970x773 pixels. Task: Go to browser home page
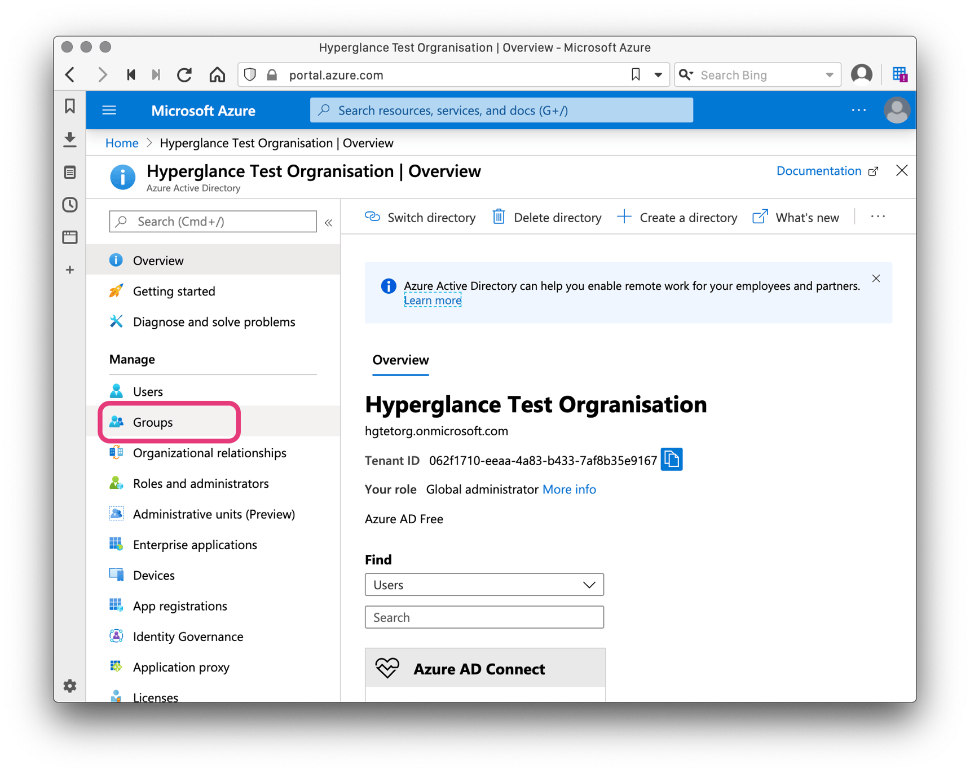pos(217,75)
